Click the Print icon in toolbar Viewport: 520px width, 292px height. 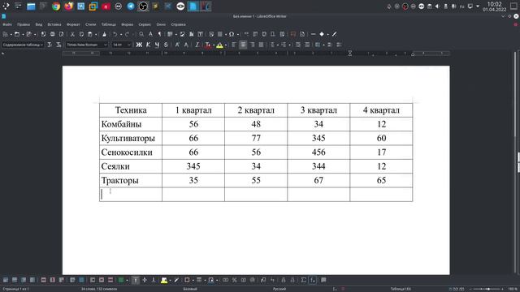click(52, 34)
